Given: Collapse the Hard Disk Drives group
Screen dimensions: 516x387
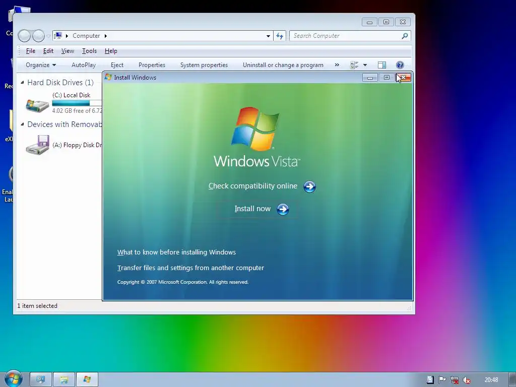Looking at the screenshot, I should pyautogui.click(x=22, y=82).
